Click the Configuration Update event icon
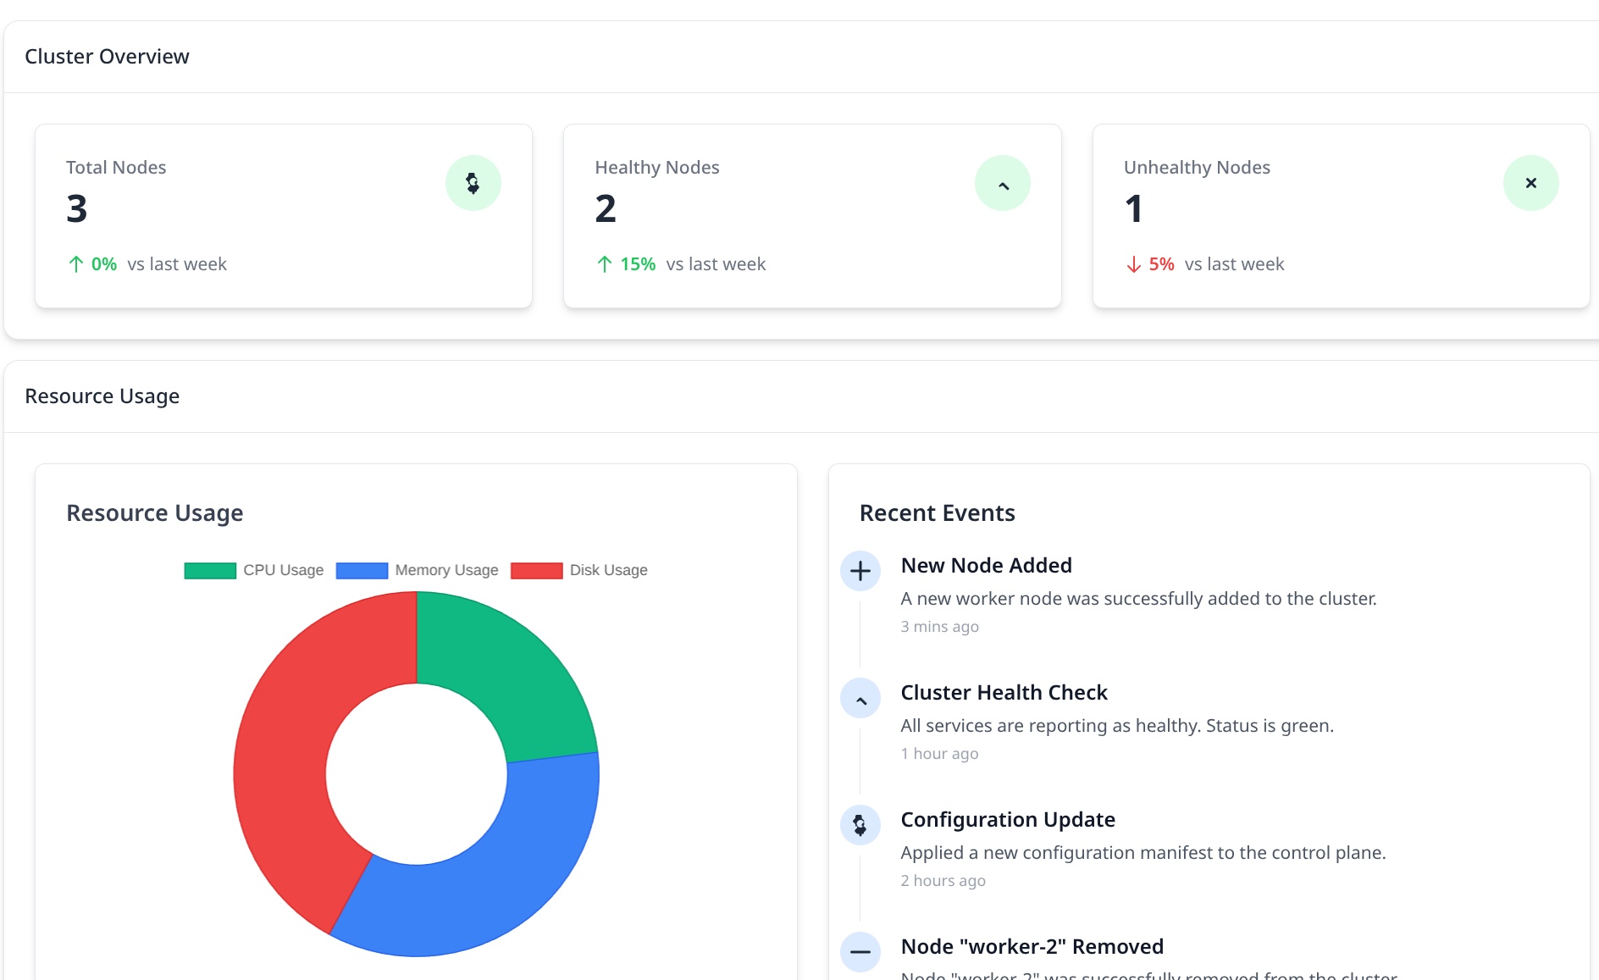1599x980 pixels. click(860, 825)
